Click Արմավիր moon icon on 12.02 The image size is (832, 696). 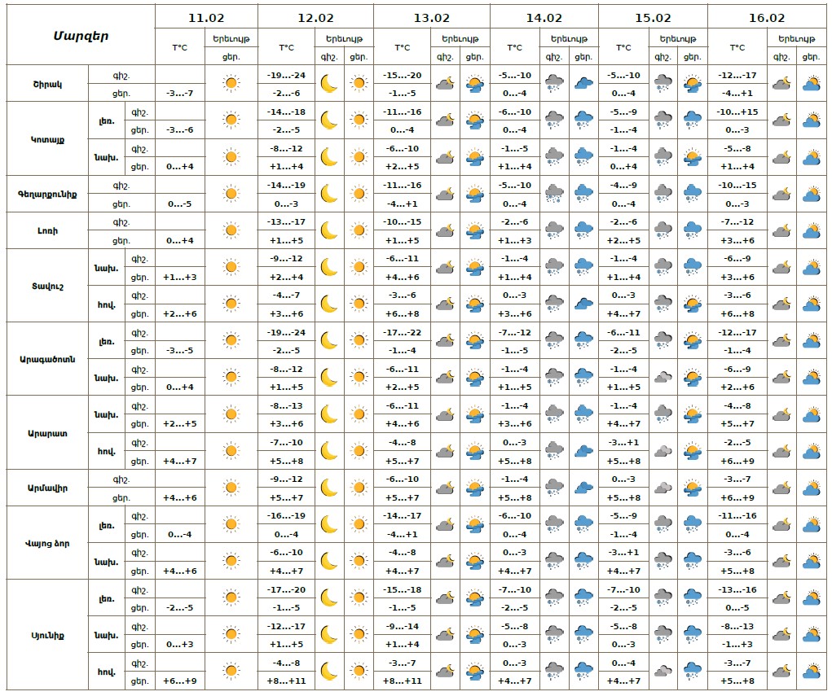328,488
